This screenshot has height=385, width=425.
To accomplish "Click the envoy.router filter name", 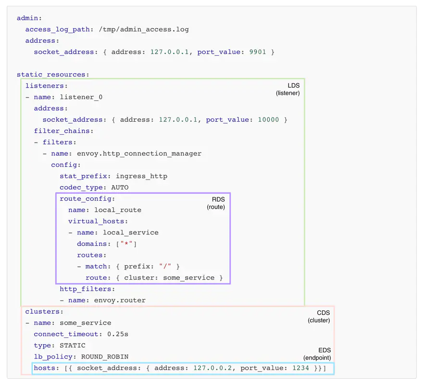I will click(x=120, y=300).
